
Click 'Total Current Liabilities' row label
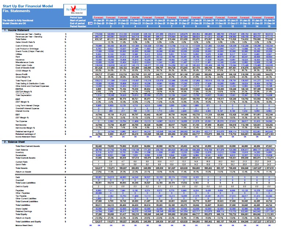(27, 201)
